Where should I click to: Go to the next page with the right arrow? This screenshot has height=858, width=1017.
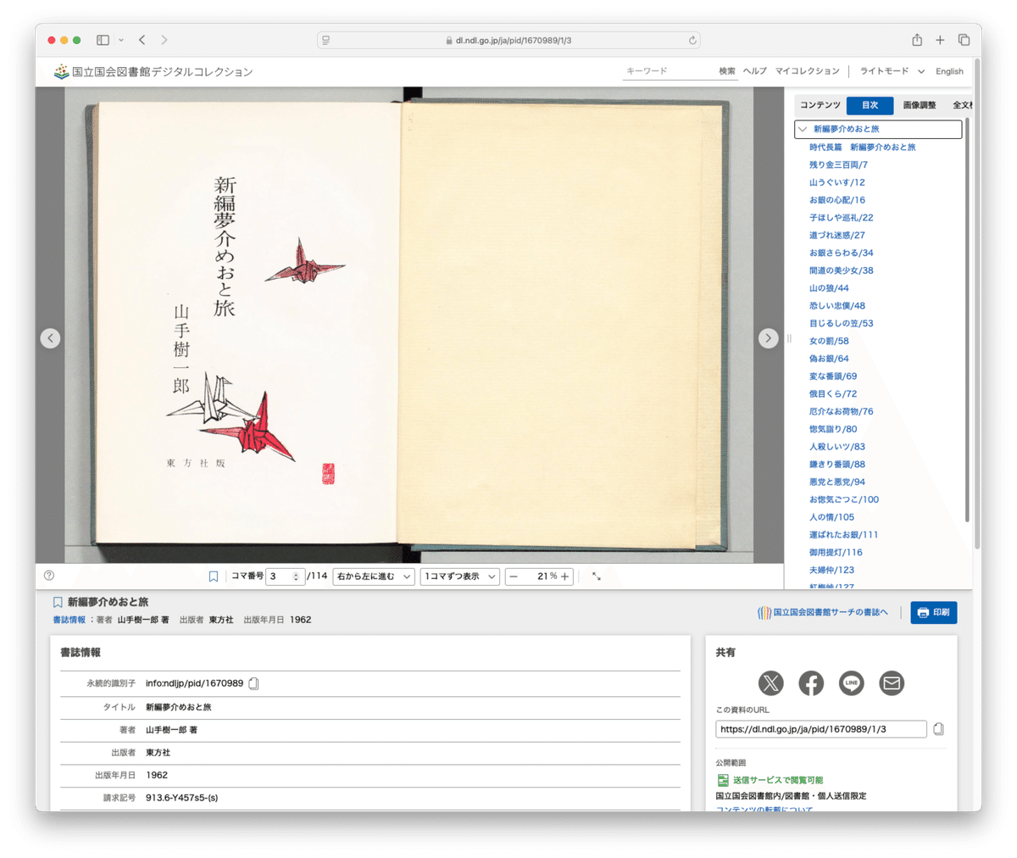tap(768, 337)
